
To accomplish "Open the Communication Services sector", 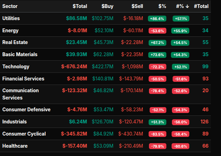I will coord(21,94).
